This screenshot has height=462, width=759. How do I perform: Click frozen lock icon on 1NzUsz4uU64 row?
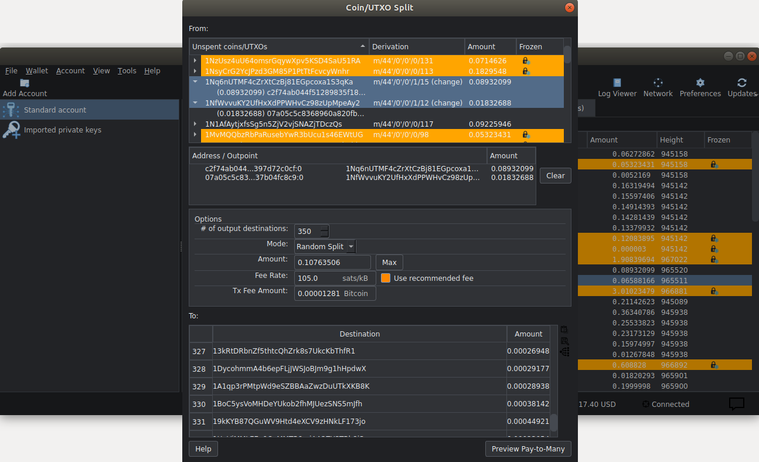tap(526, 60)
